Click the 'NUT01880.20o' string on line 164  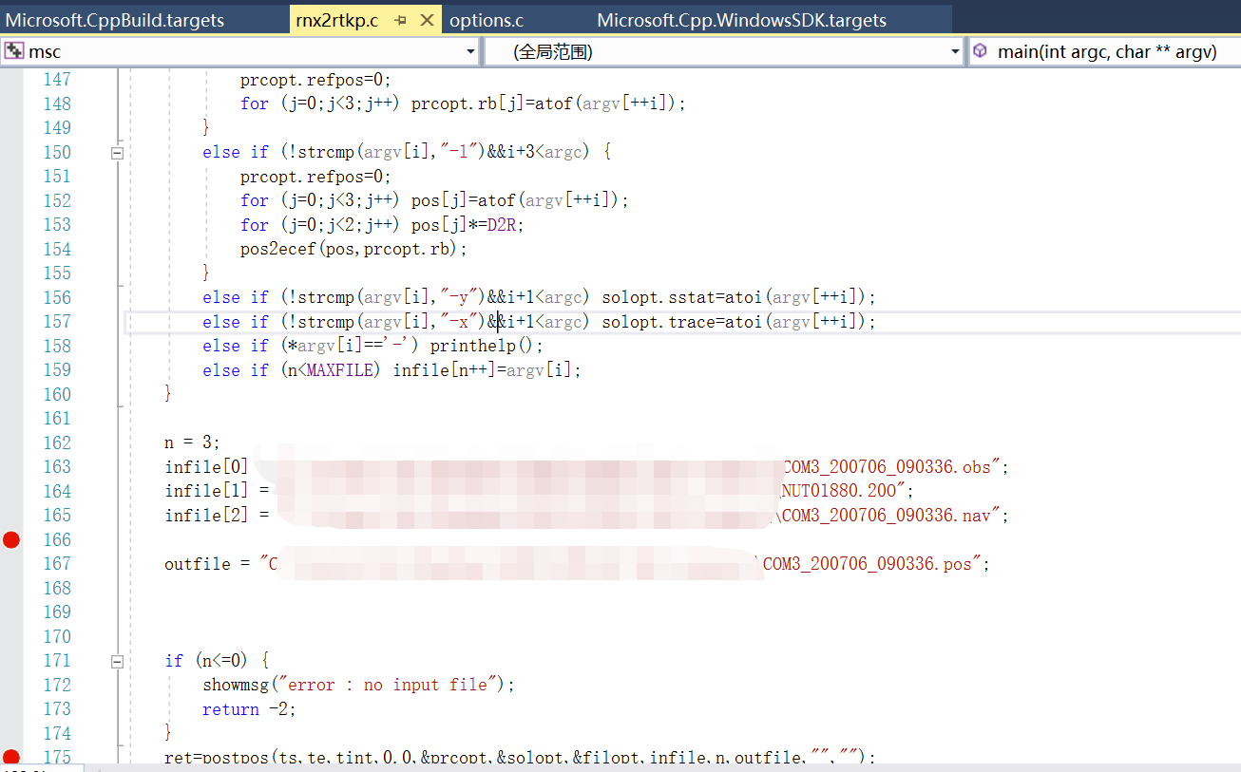[842, 491]
